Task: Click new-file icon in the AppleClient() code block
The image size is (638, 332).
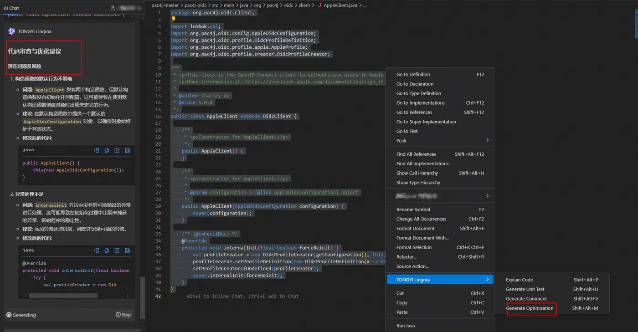Action: click(x=117, y=150)
